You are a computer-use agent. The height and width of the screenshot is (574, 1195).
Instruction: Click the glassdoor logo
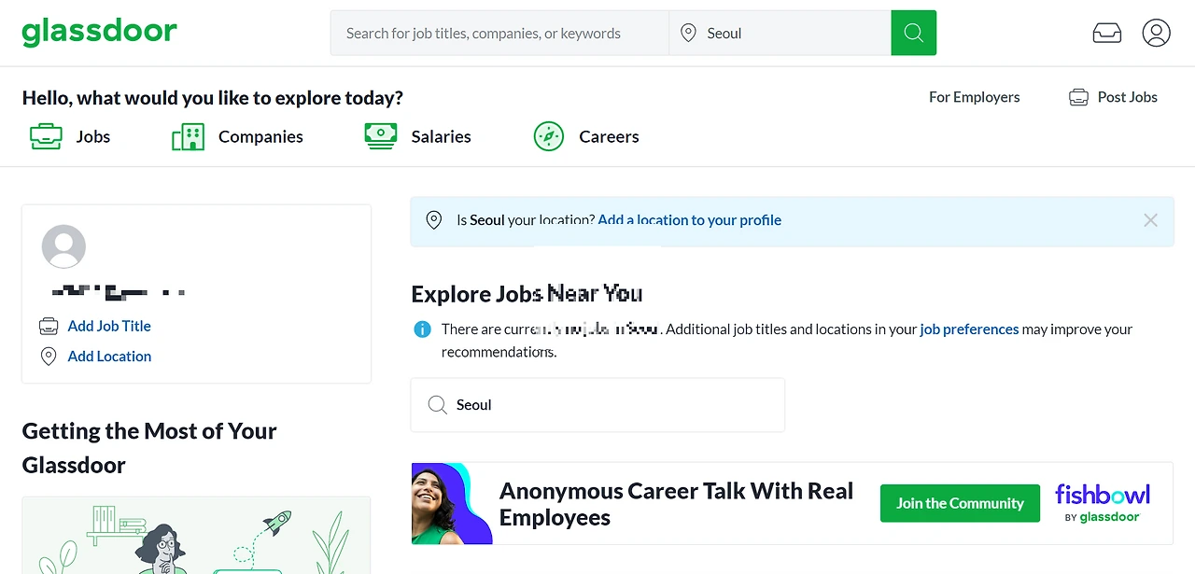(x=99, y=32)
